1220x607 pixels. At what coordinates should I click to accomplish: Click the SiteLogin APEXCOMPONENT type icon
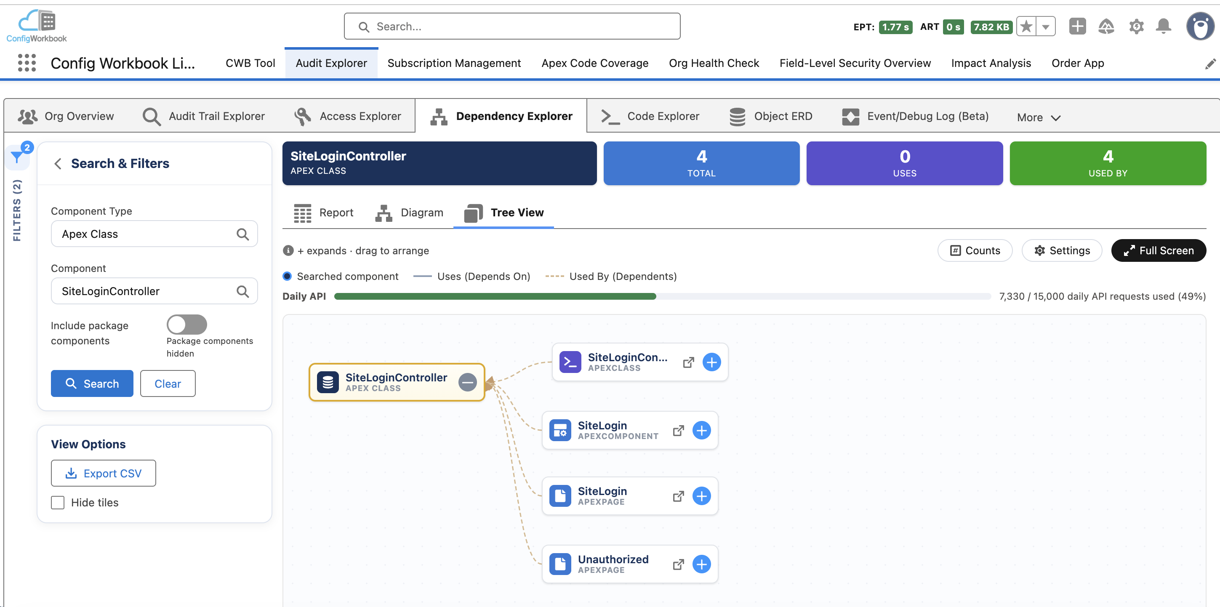coord(560,430)
